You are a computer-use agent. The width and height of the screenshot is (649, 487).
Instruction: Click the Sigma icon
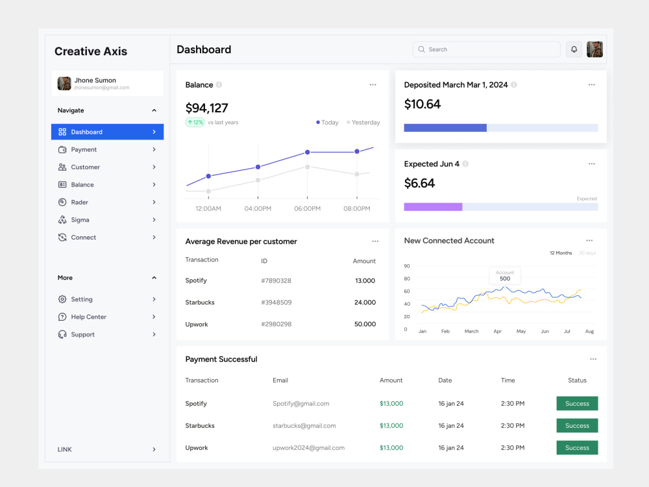pyautogui.click(x=62, y=220)
